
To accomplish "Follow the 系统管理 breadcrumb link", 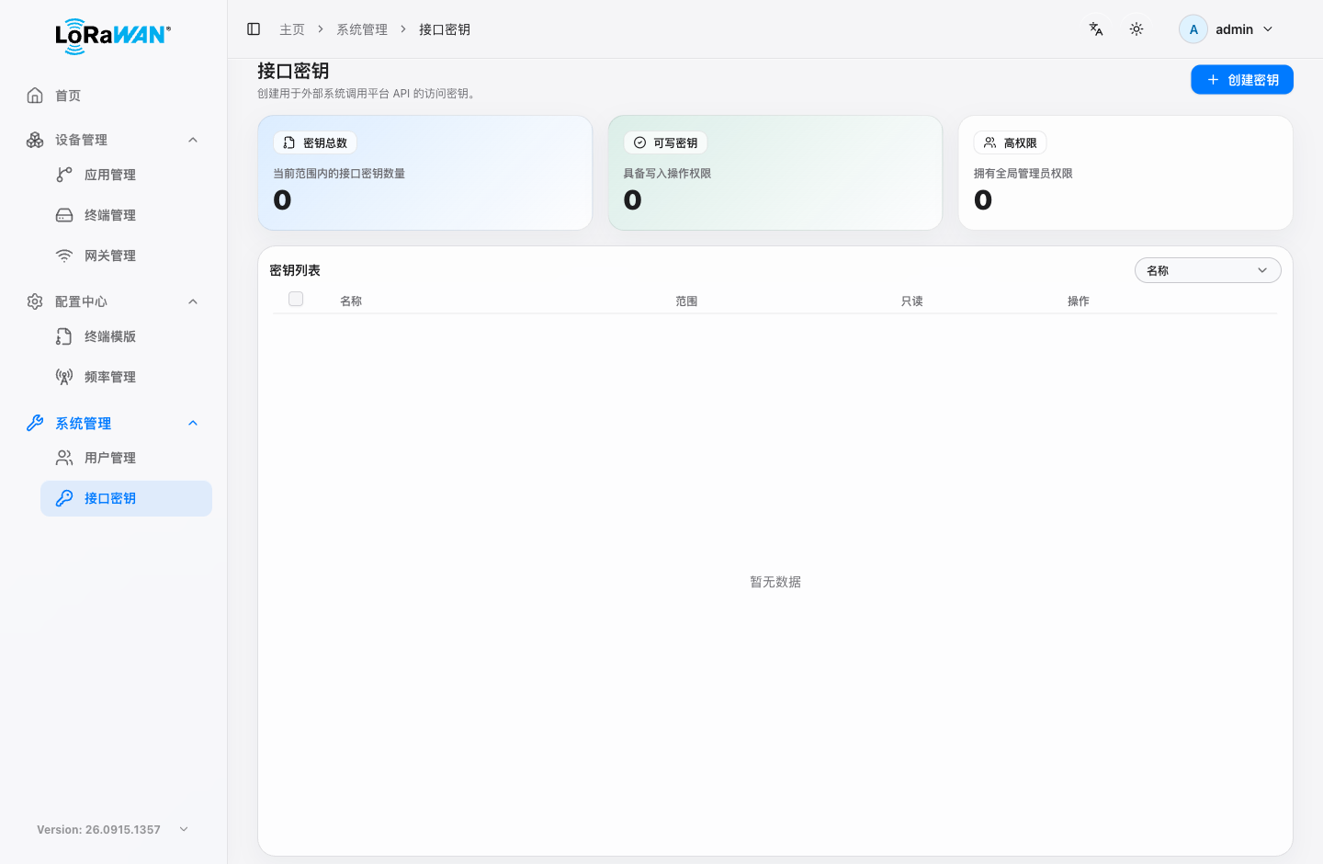I will tap(362, 29).
